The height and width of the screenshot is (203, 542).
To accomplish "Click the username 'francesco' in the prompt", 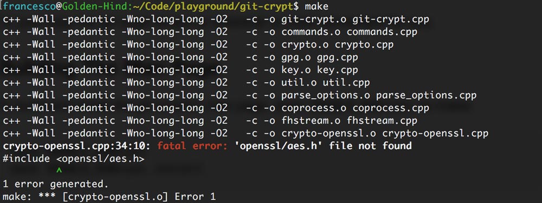I will [29, 6].
